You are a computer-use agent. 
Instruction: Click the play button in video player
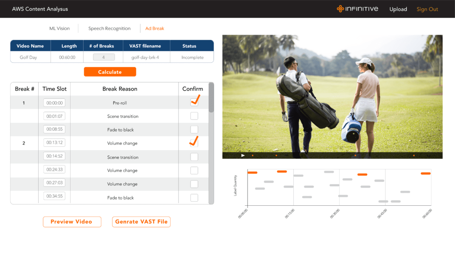point(243,156)
